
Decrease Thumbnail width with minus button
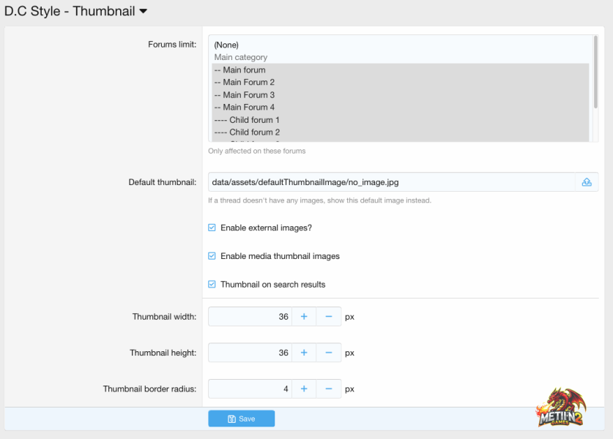(x=328, y=316)
